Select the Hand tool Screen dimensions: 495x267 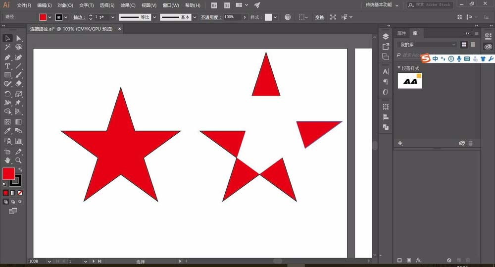point(7,160)
